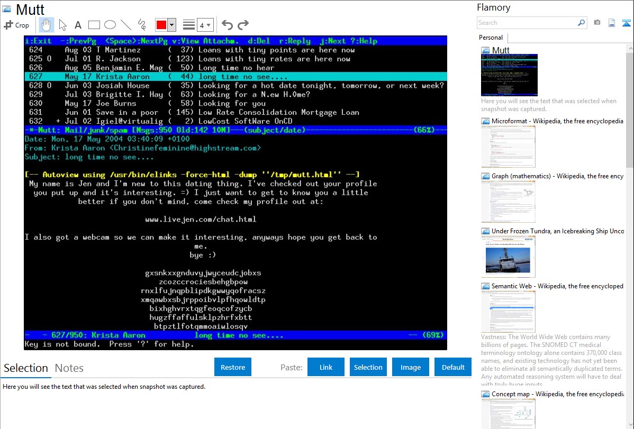Open the Microformat Wikipedia snapshot thumbnail

coord(508,147)
